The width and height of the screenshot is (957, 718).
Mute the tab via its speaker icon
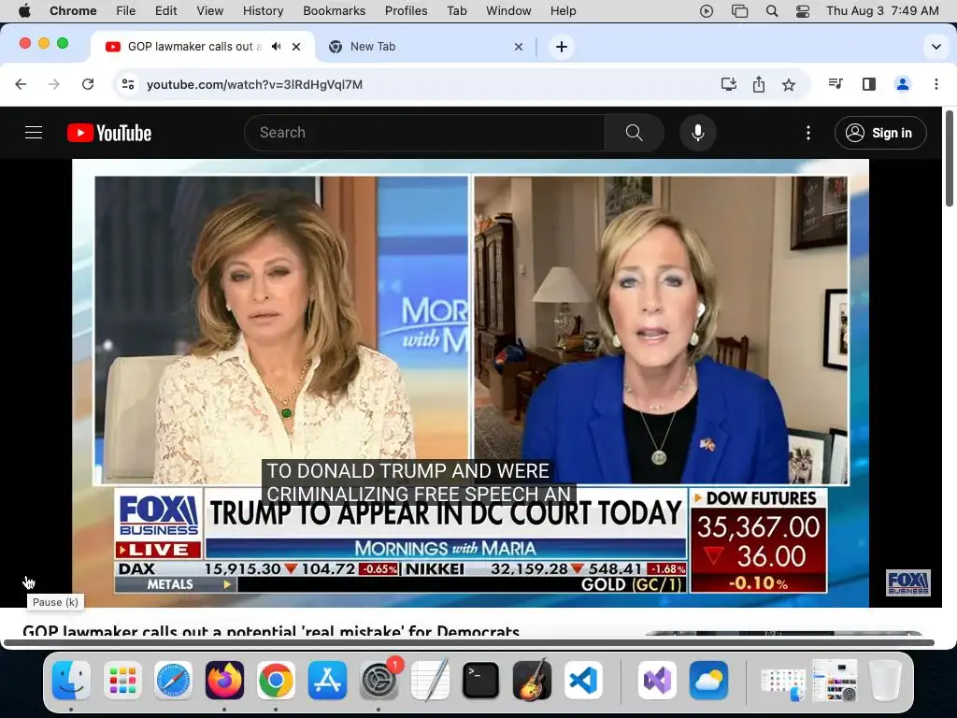(x=277, y=47)
